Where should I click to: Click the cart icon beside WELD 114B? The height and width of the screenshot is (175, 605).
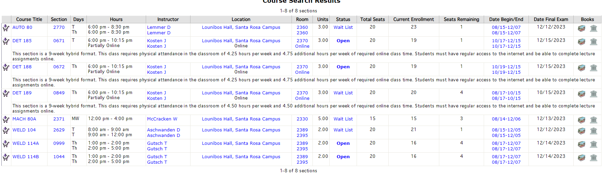pos(6,157)
